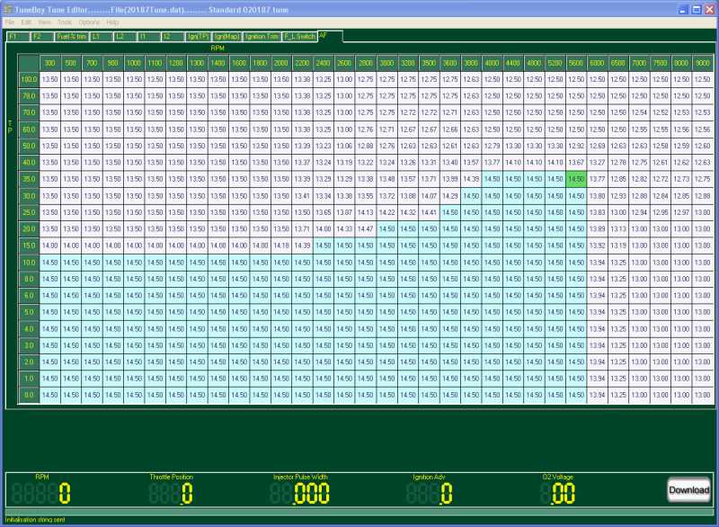The image size is (719, 527).
Task: Select the 100.0 throttle row header
Action: [29, 79]
